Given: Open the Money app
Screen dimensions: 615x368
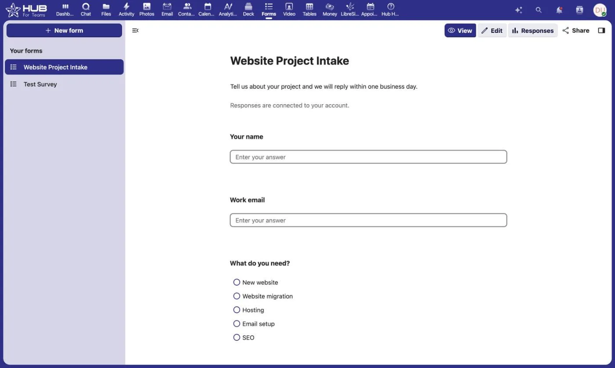Looking at the screenshot, I should pos(330,10).
